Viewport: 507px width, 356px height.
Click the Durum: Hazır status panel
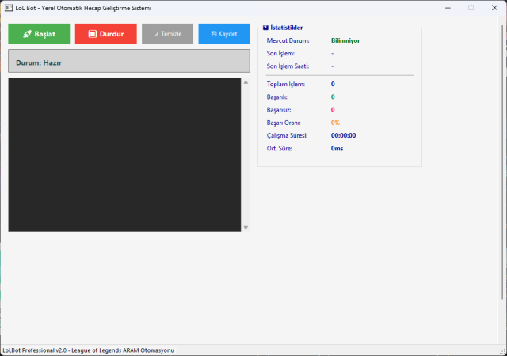(x=128, y=62)
